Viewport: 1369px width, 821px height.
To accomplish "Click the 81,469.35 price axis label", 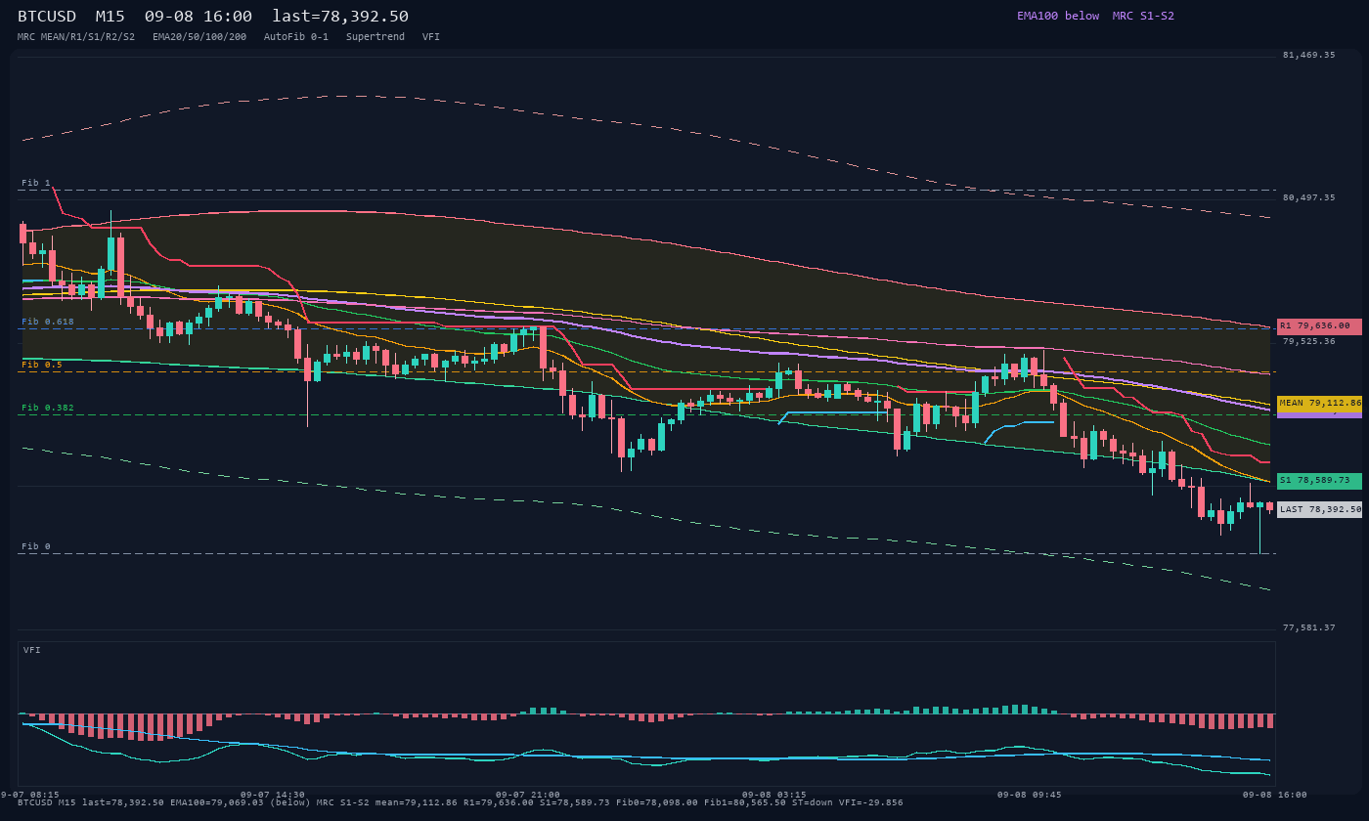I will point(1308,56).
